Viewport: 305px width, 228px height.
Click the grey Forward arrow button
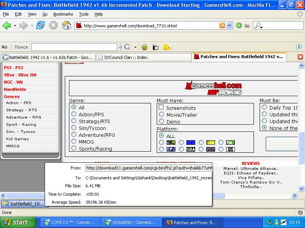tap(24, 25)
